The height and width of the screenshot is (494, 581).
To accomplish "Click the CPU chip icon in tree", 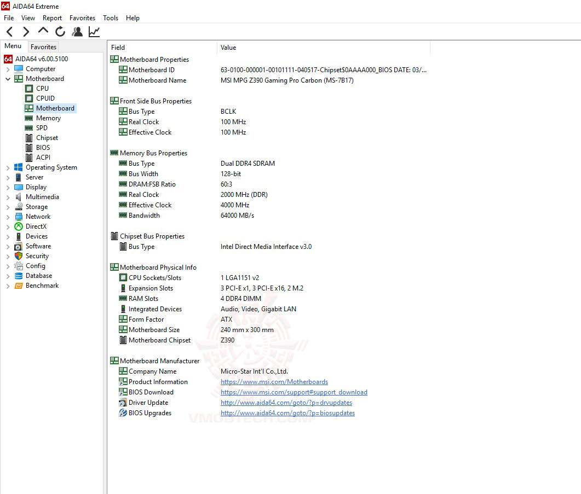I will (x=29, y=89).
